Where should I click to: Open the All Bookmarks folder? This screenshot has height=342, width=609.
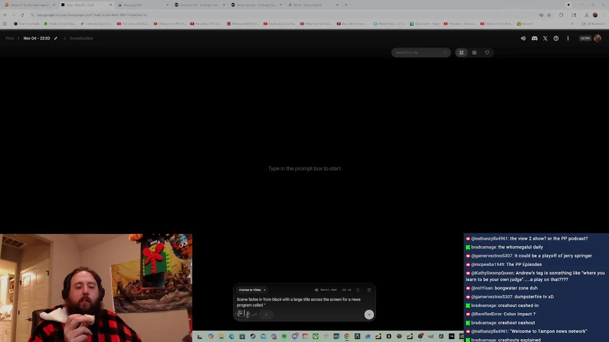pos(593,23)
